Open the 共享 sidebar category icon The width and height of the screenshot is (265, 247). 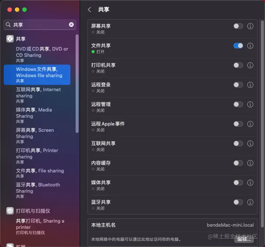(10, 39)
